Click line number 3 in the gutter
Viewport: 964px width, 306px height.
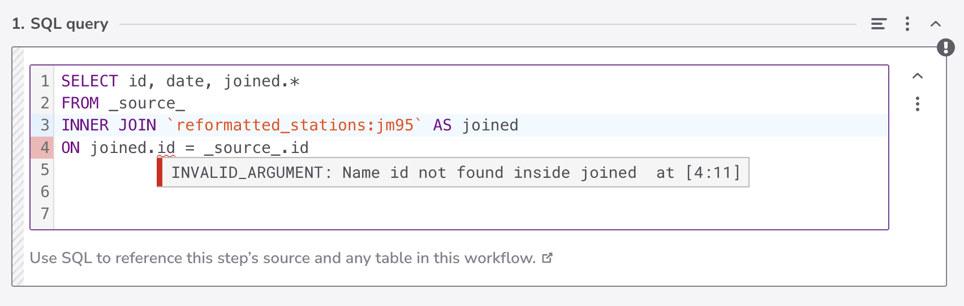coord(45,125)
